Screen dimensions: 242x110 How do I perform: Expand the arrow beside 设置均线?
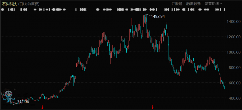click(x=221, y=4)
